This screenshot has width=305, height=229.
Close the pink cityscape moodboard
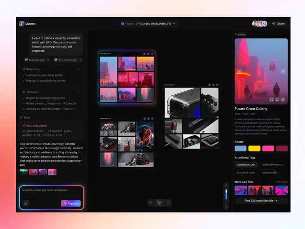point(152,54)
